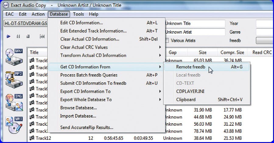Viewport: 274px width, 143px height.
Task: Expand Transform Actual CD Information submenu
Action: click(x=107, y=55)
